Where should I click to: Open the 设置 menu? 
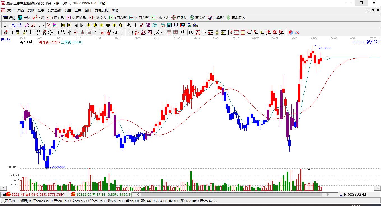(x=68, y=10)
